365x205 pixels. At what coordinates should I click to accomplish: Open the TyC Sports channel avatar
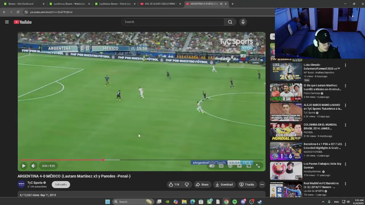[21, 184]
